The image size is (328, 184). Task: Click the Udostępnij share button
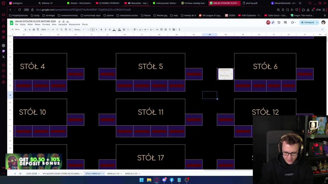[307, 22]
